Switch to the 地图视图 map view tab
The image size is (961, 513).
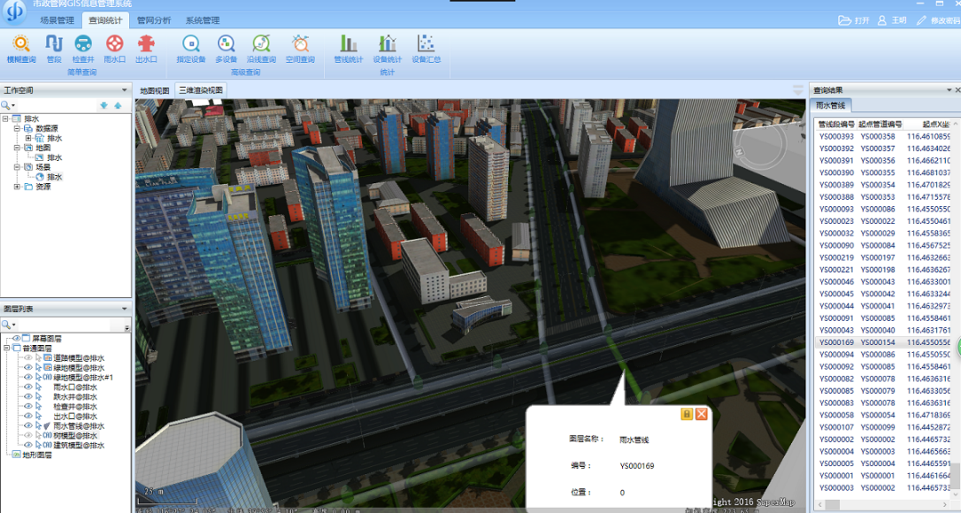(x=155, y=90)
